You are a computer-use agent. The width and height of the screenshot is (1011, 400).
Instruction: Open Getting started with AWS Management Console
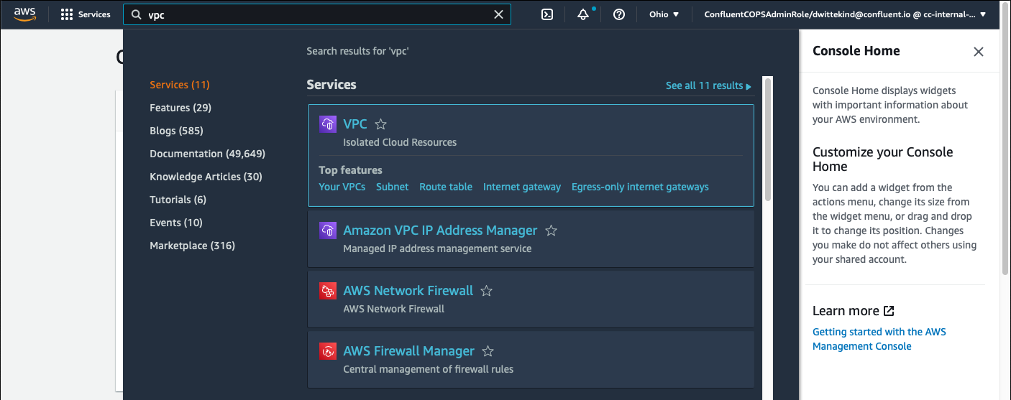point(879,339)
